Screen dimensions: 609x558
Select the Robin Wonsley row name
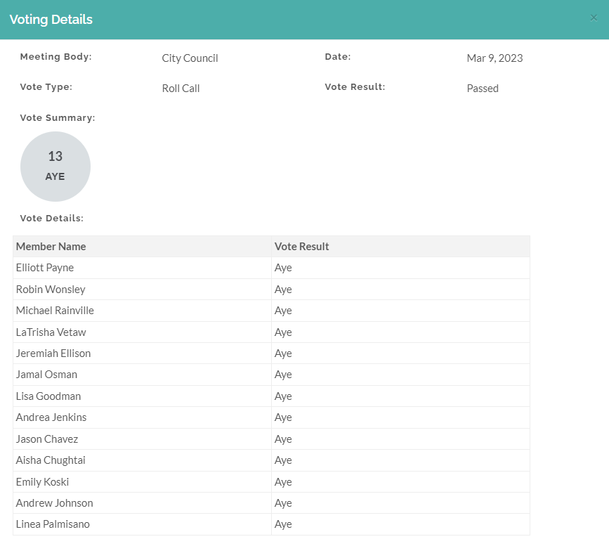point(51,290)
